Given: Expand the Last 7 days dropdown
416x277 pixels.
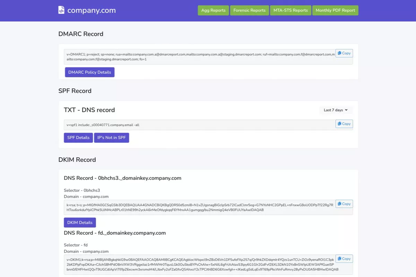Looking at the screenshot, I should pyautogui.click(x=336, y=110).
